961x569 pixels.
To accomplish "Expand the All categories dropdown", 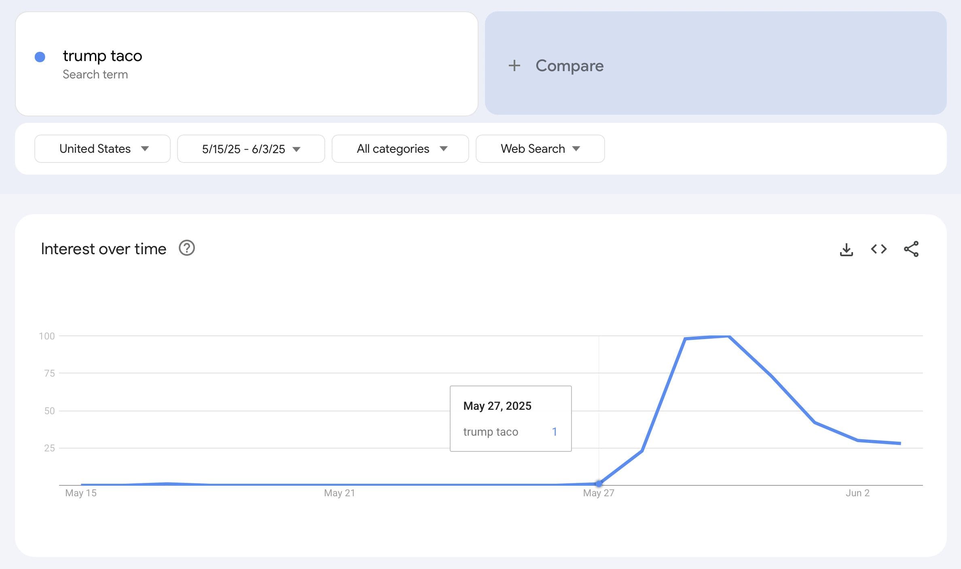I will (x=400, y=149).
